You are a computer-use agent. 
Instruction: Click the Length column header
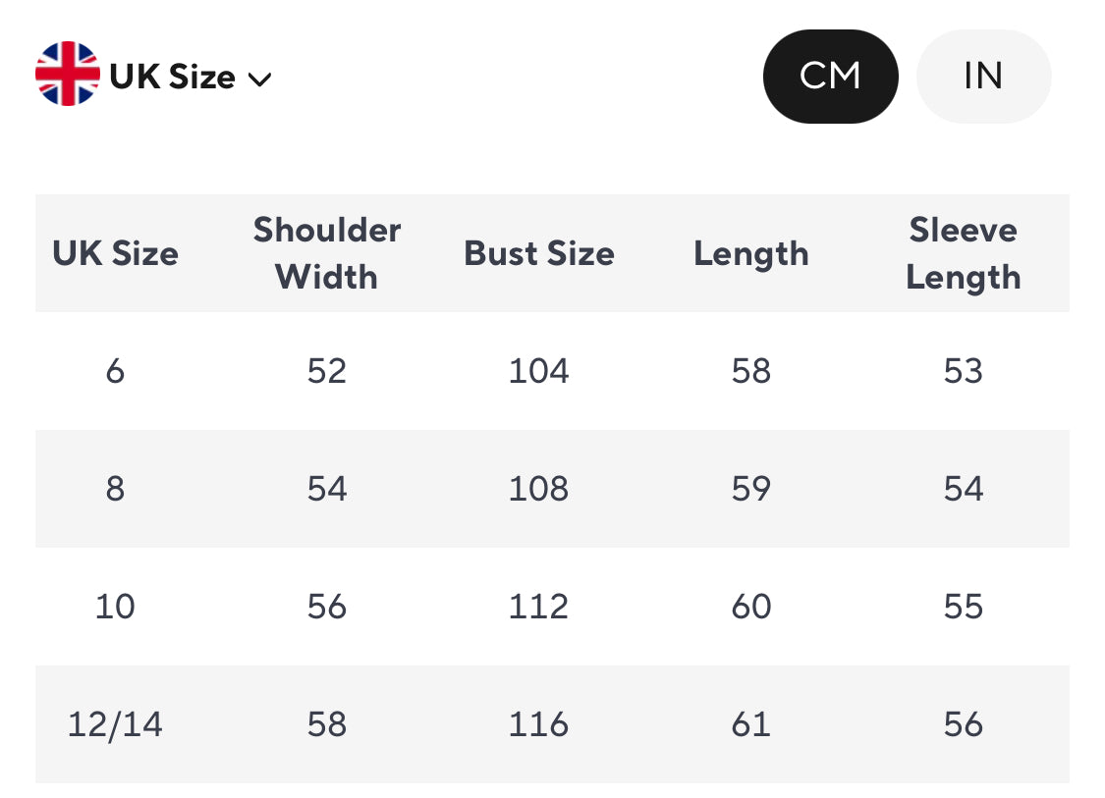pos(751,253)
